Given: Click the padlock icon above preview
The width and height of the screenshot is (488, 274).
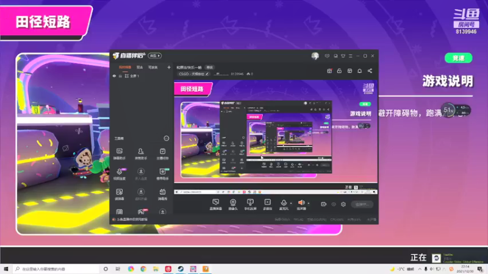Looking at the screenshot, I should pos(339,71).
